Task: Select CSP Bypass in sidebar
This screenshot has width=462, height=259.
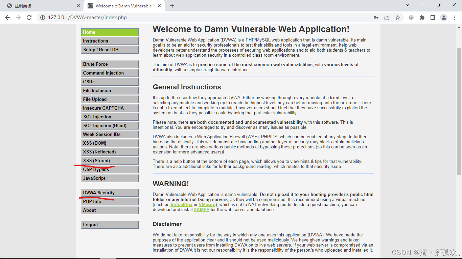Action: point(110,169)
